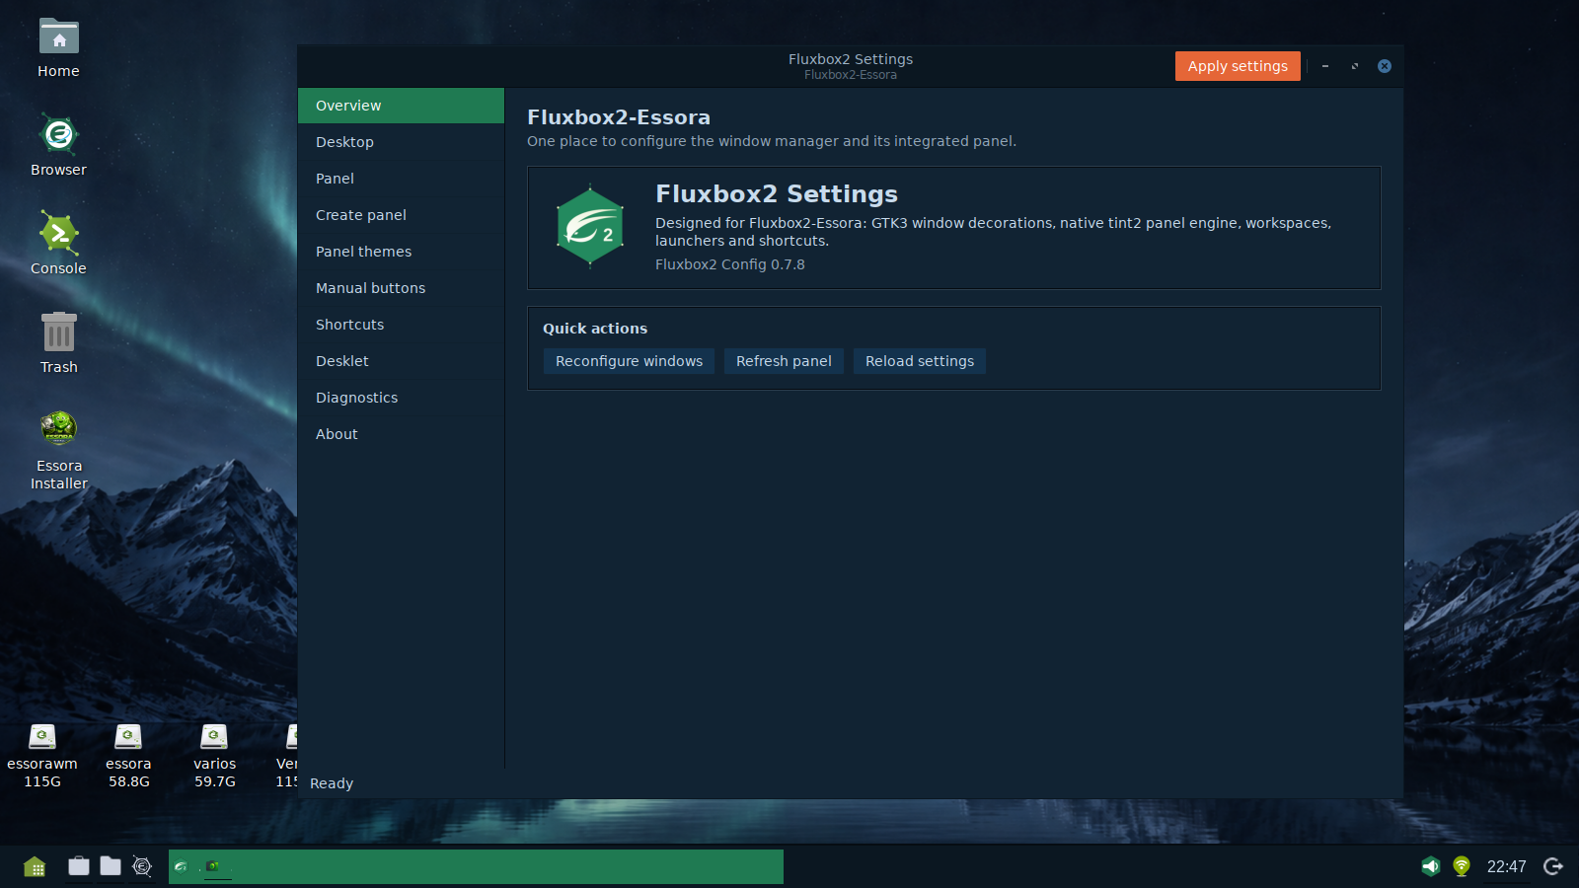Open the Create panel section
This screenshot has width=1579, height=888.
point(401,215)
